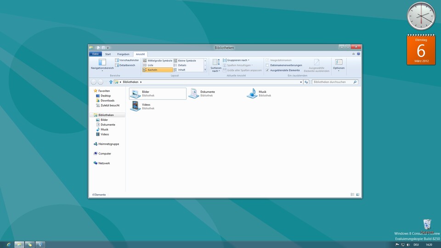The height and width of the screenshot is (248, 441).
Task: Refresh the address bar location
Action: click(x=306, y=82)
